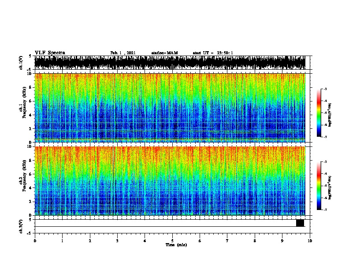
Task: Click the time axis tick label "10"
Action: pyautogui.click(x=310, y=241)
